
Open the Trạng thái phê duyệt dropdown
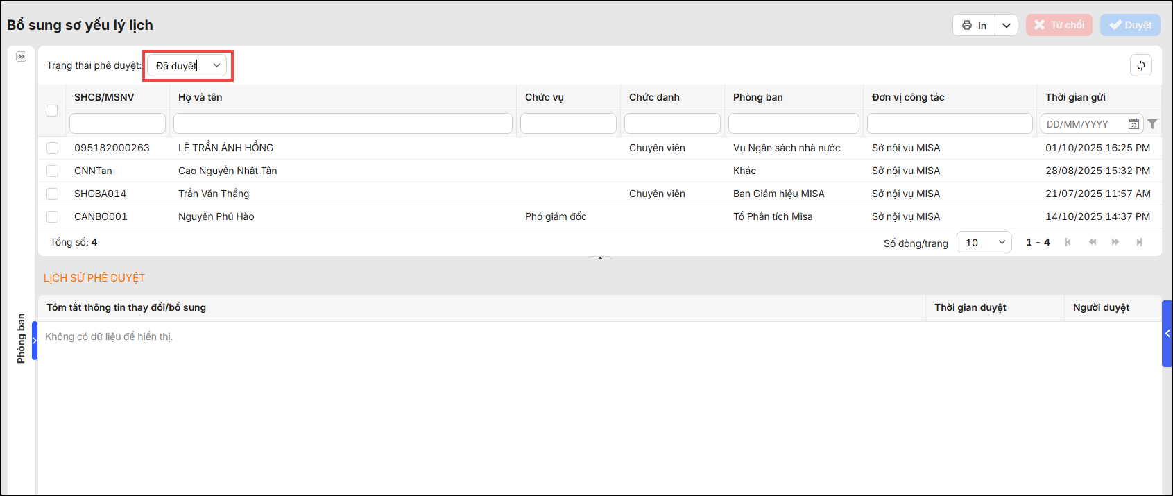(x=187, y=65)
